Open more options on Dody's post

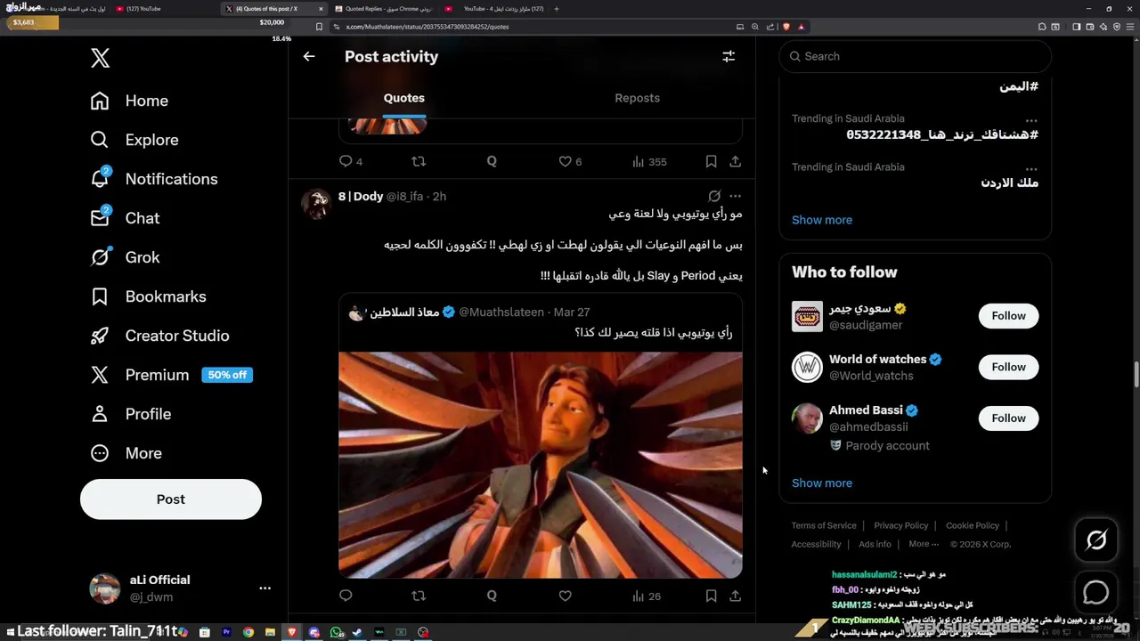point(735,196)
